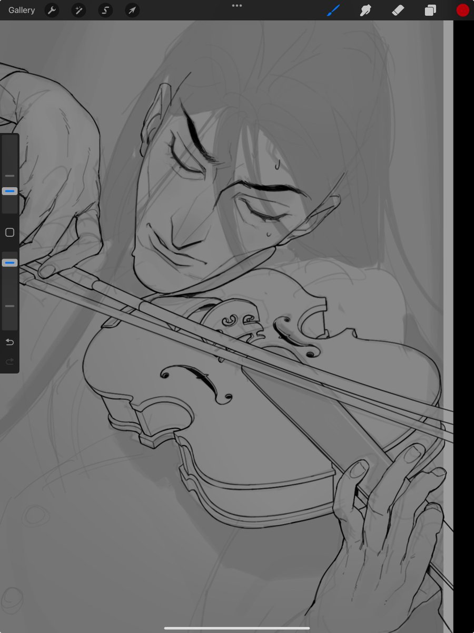Tap the three-dot multitasking menu
Image resolution: width=474 pixels, height=633 pixels.
pyautogui.click(x=237, y=5)
